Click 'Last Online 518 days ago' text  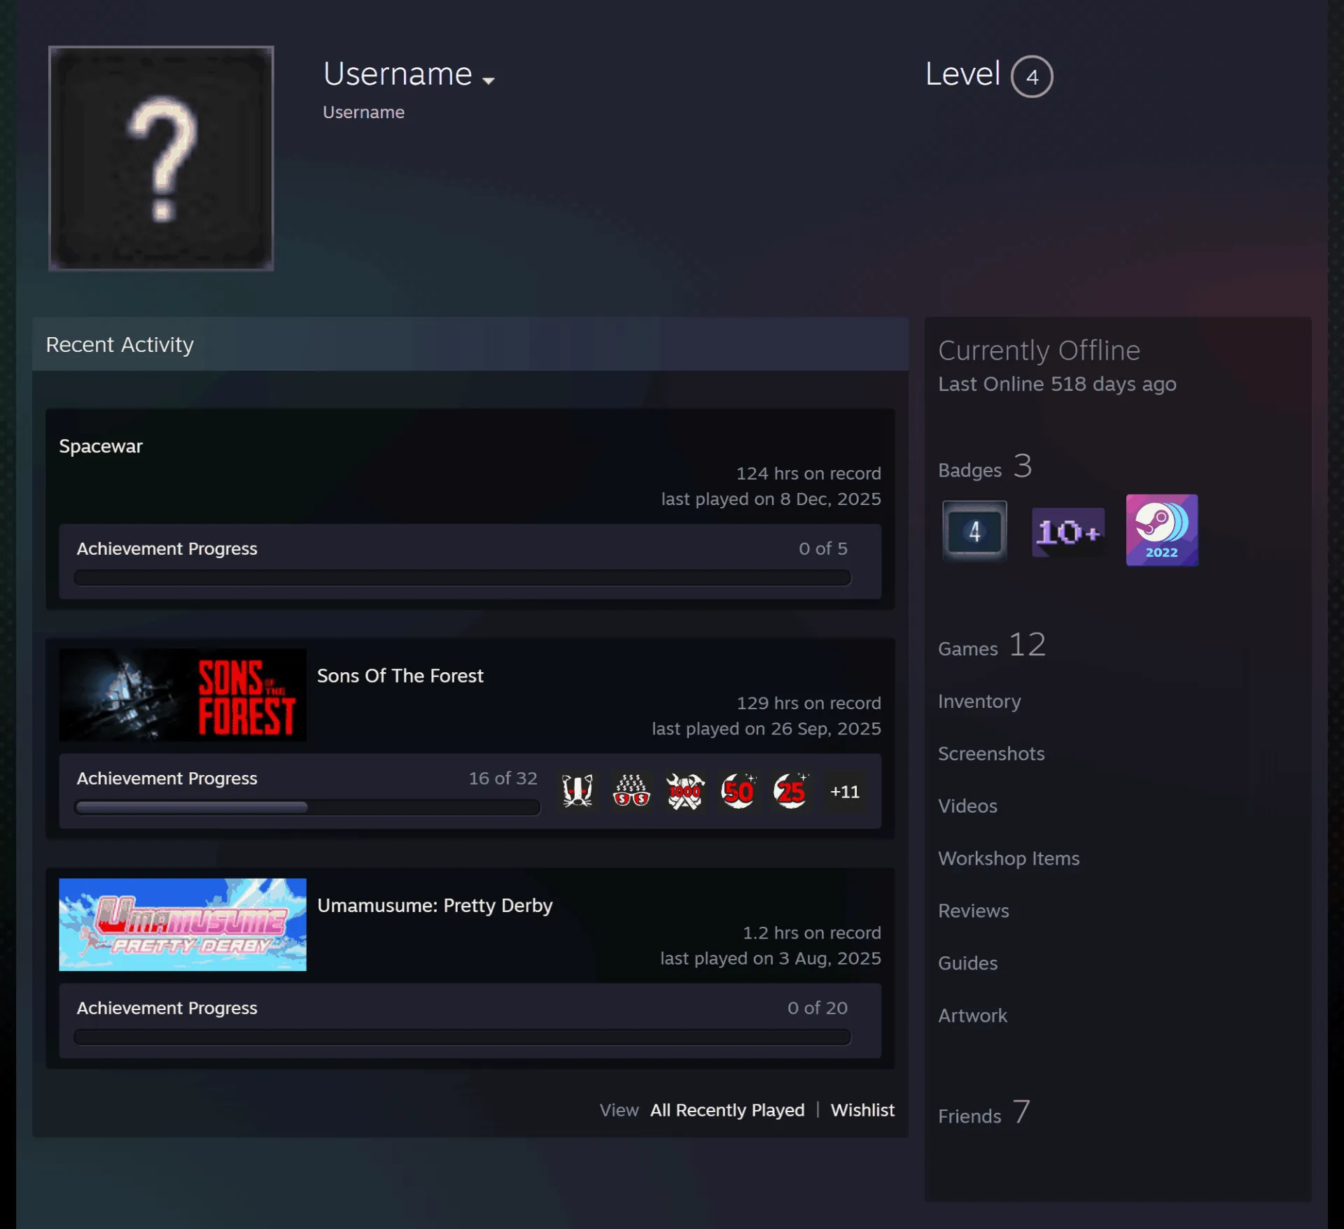pyautogui.click(x=1057, y=384)
